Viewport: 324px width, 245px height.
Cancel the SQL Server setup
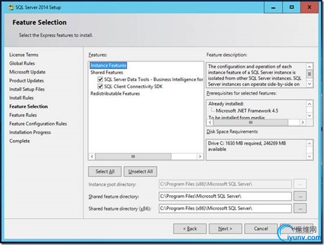[x=261, y=229]
